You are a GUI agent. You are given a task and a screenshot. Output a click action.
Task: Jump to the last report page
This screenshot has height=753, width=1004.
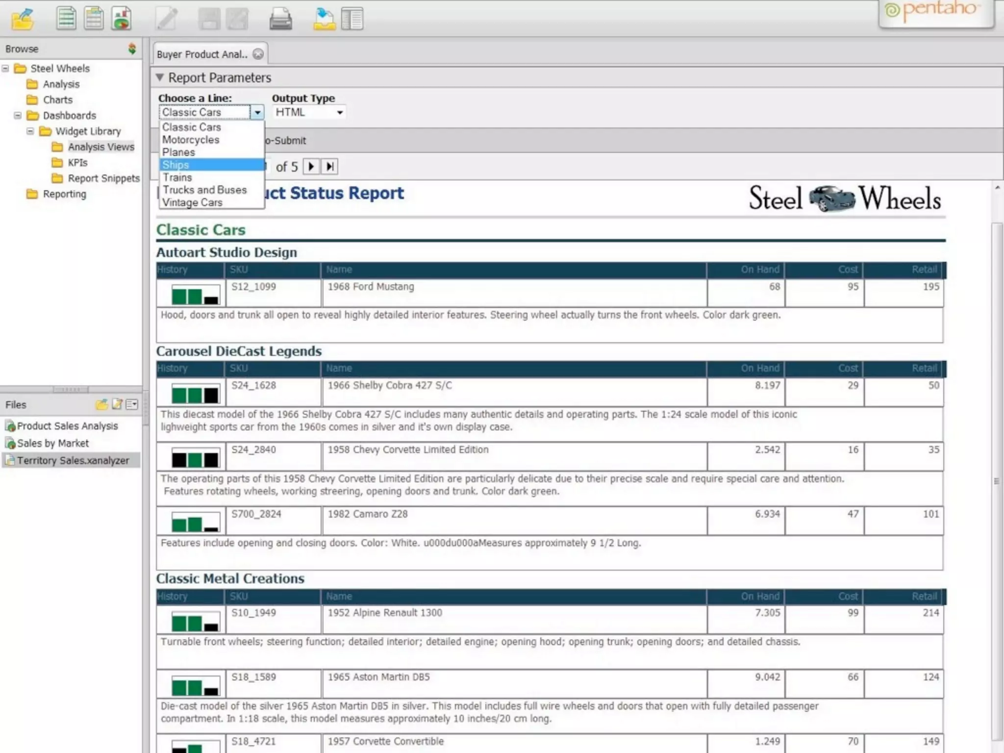pos(330,167)
